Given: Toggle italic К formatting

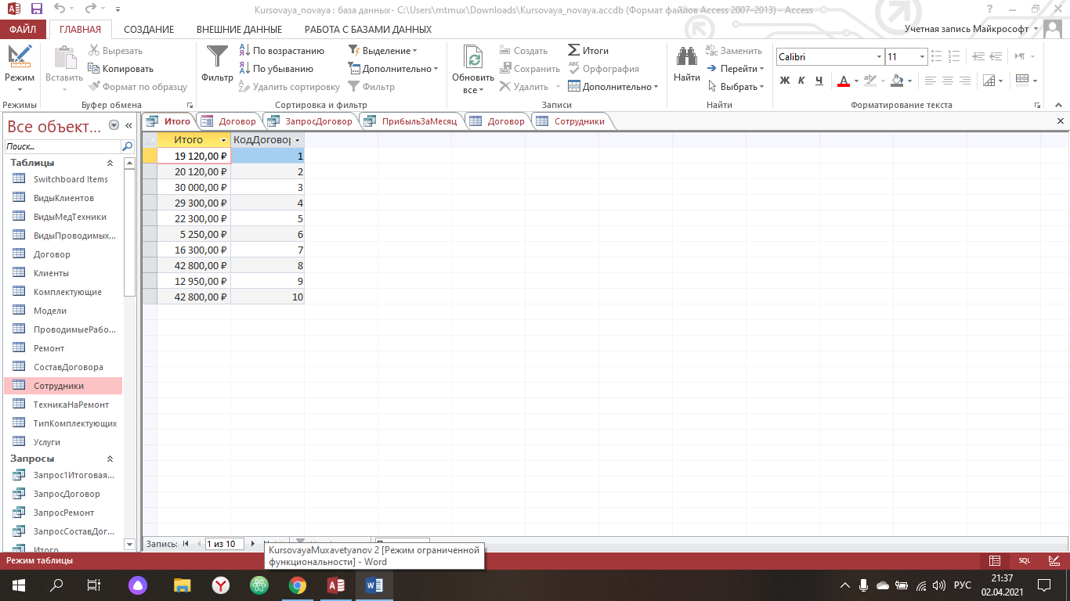Looking at the screenshot, I should [801, 81].
